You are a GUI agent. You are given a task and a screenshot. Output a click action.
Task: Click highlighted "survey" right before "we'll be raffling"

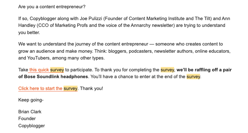point(167,70)
